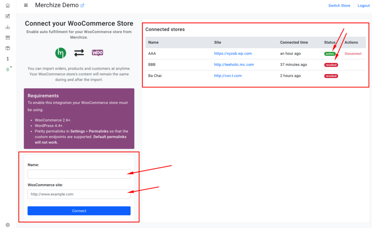This screenshot has width=372, height=228.
Task: Open the package cube sidebar icon
Action: 8,48
